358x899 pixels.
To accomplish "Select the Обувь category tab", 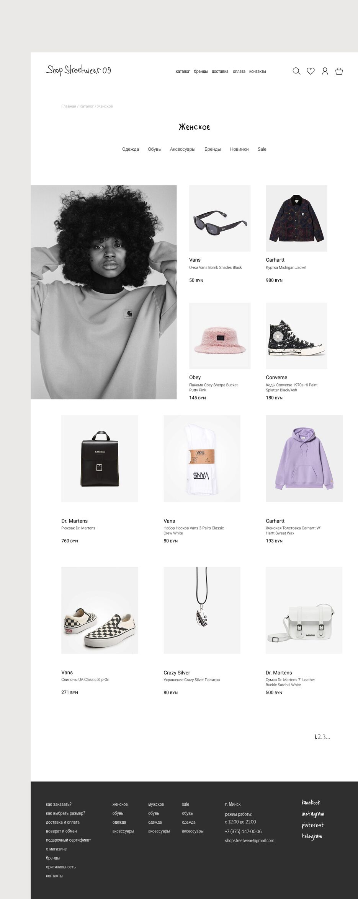I will coord(154,149).
